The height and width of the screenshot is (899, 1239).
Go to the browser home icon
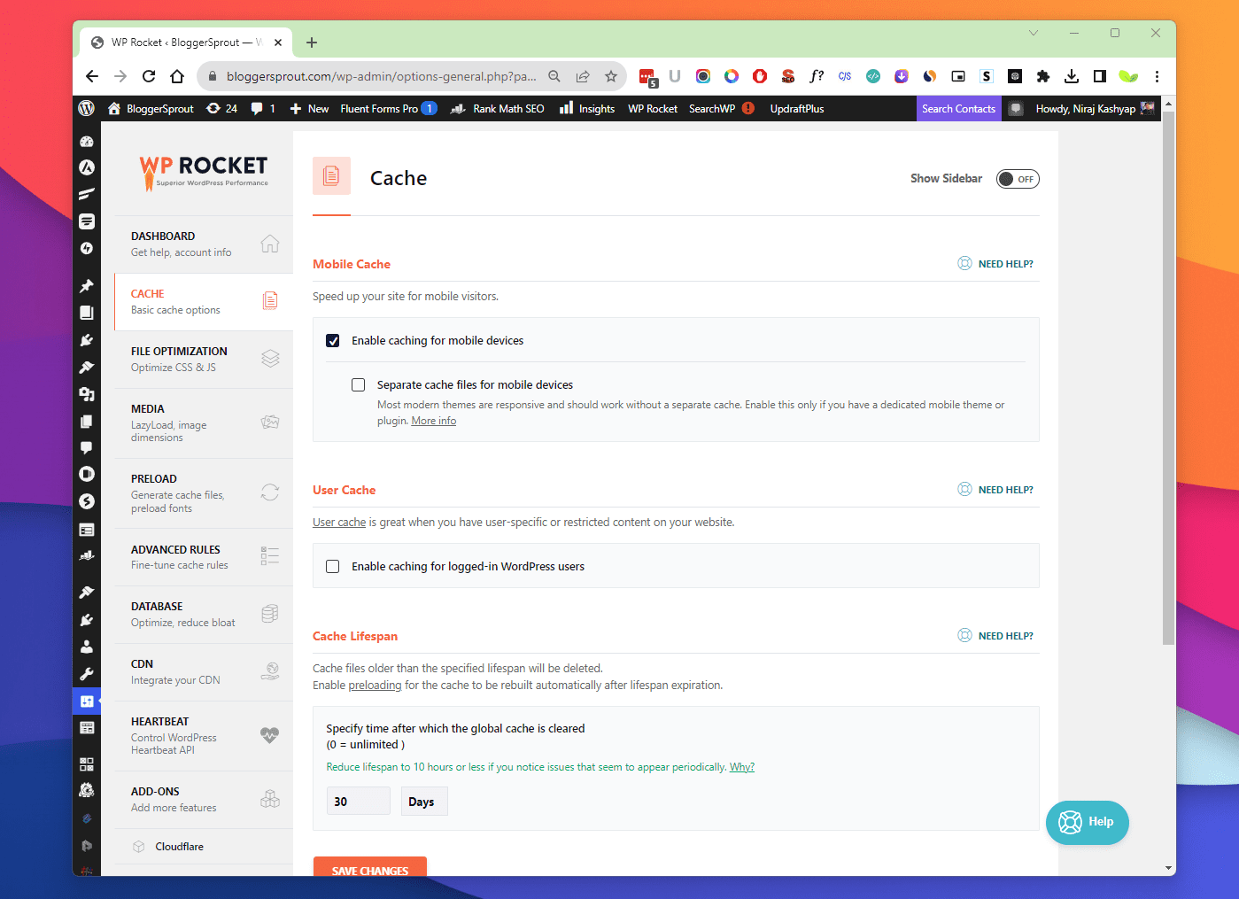(x=177, y=76)
